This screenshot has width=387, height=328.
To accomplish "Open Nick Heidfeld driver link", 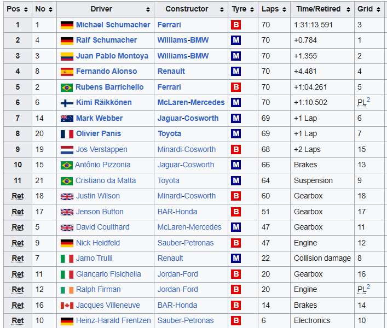I will [x=98, y=243].
